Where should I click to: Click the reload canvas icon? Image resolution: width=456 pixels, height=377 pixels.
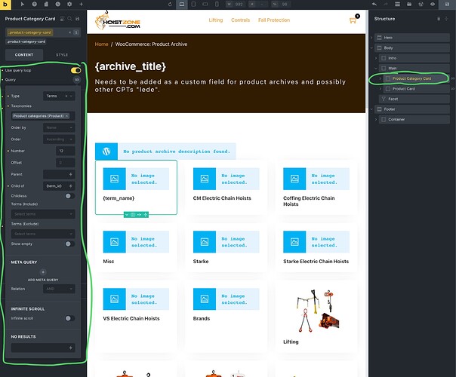click(x=170, y=4)
